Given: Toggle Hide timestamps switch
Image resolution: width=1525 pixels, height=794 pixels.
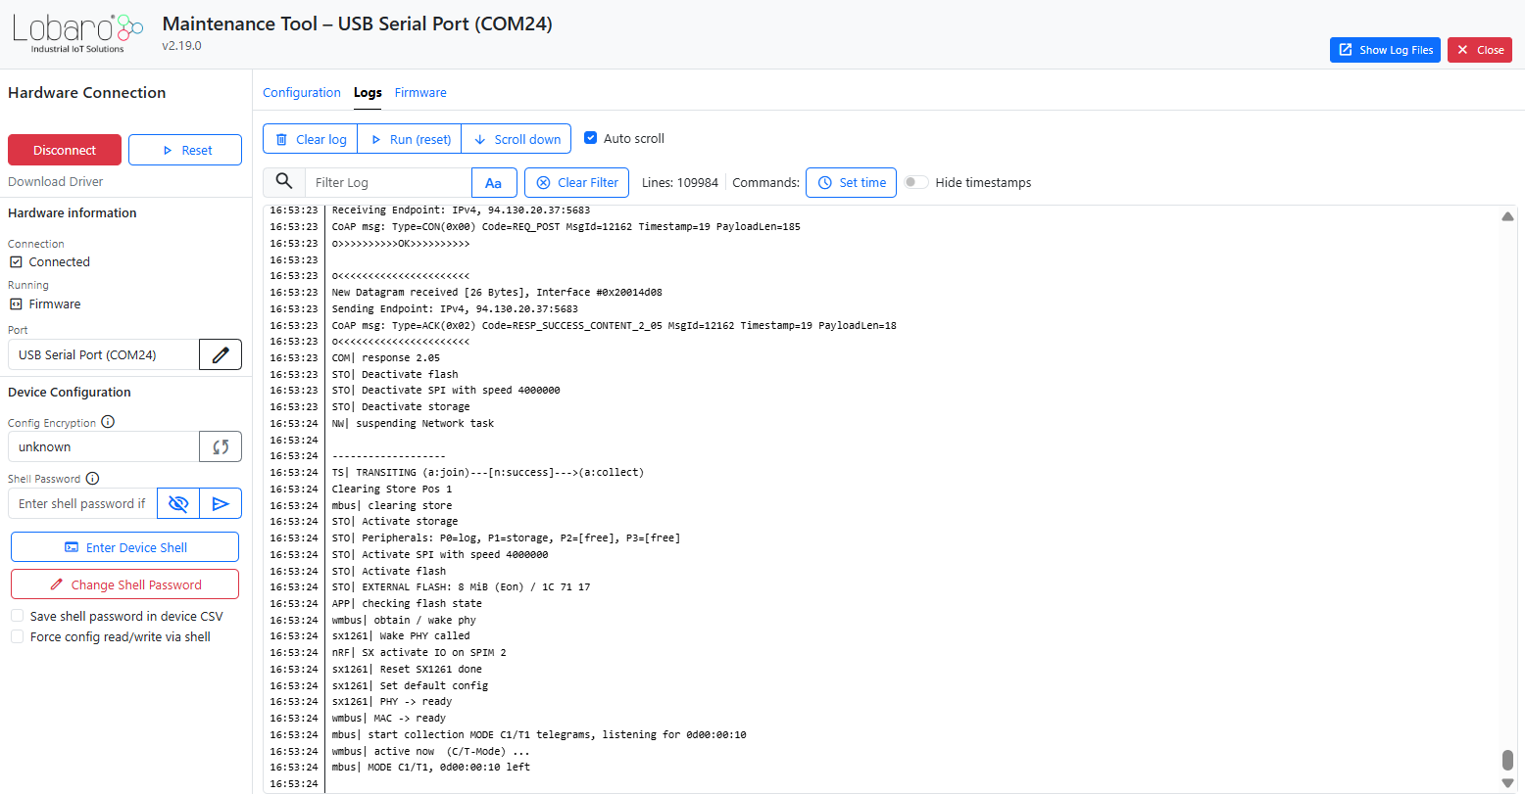Looking at the screenshot, I should pos(916,182).
